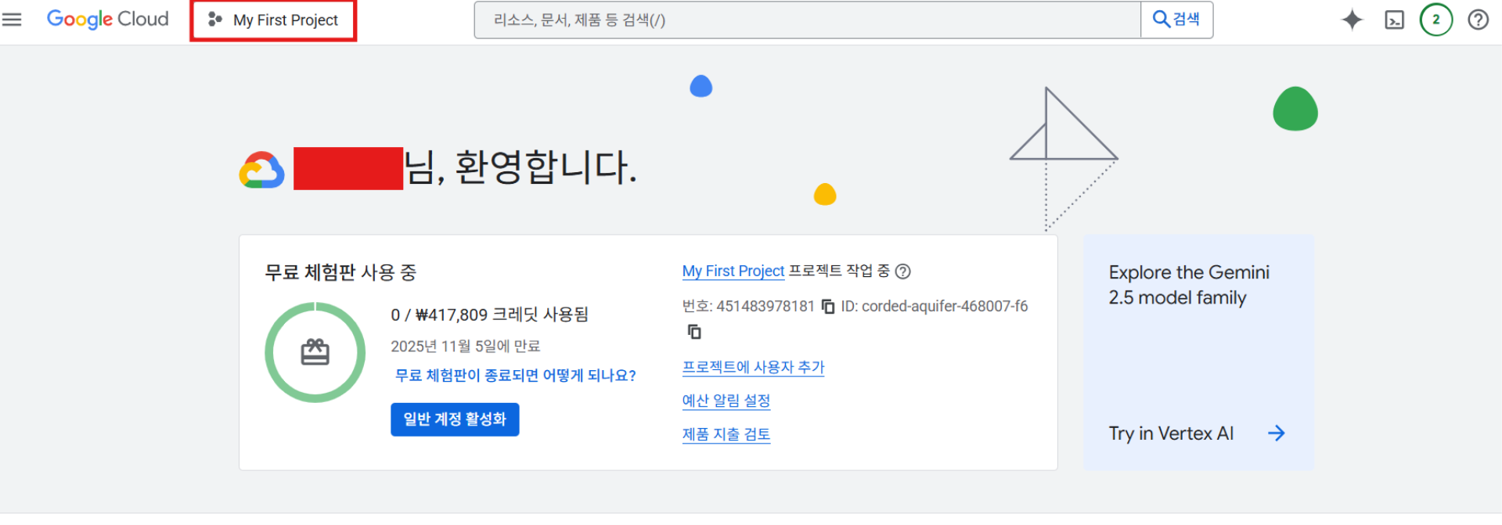Click the Google Cloud logo
This screenshot has width=1502, height=525.
(x=108, y=19)
